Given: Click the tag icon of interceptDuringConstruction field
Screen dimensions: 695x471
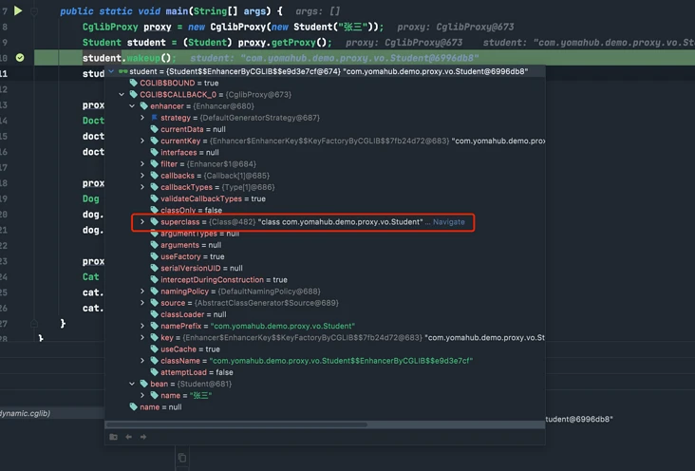Looking at the screenshot, I should pyautogui.click(x=154, y=279).
